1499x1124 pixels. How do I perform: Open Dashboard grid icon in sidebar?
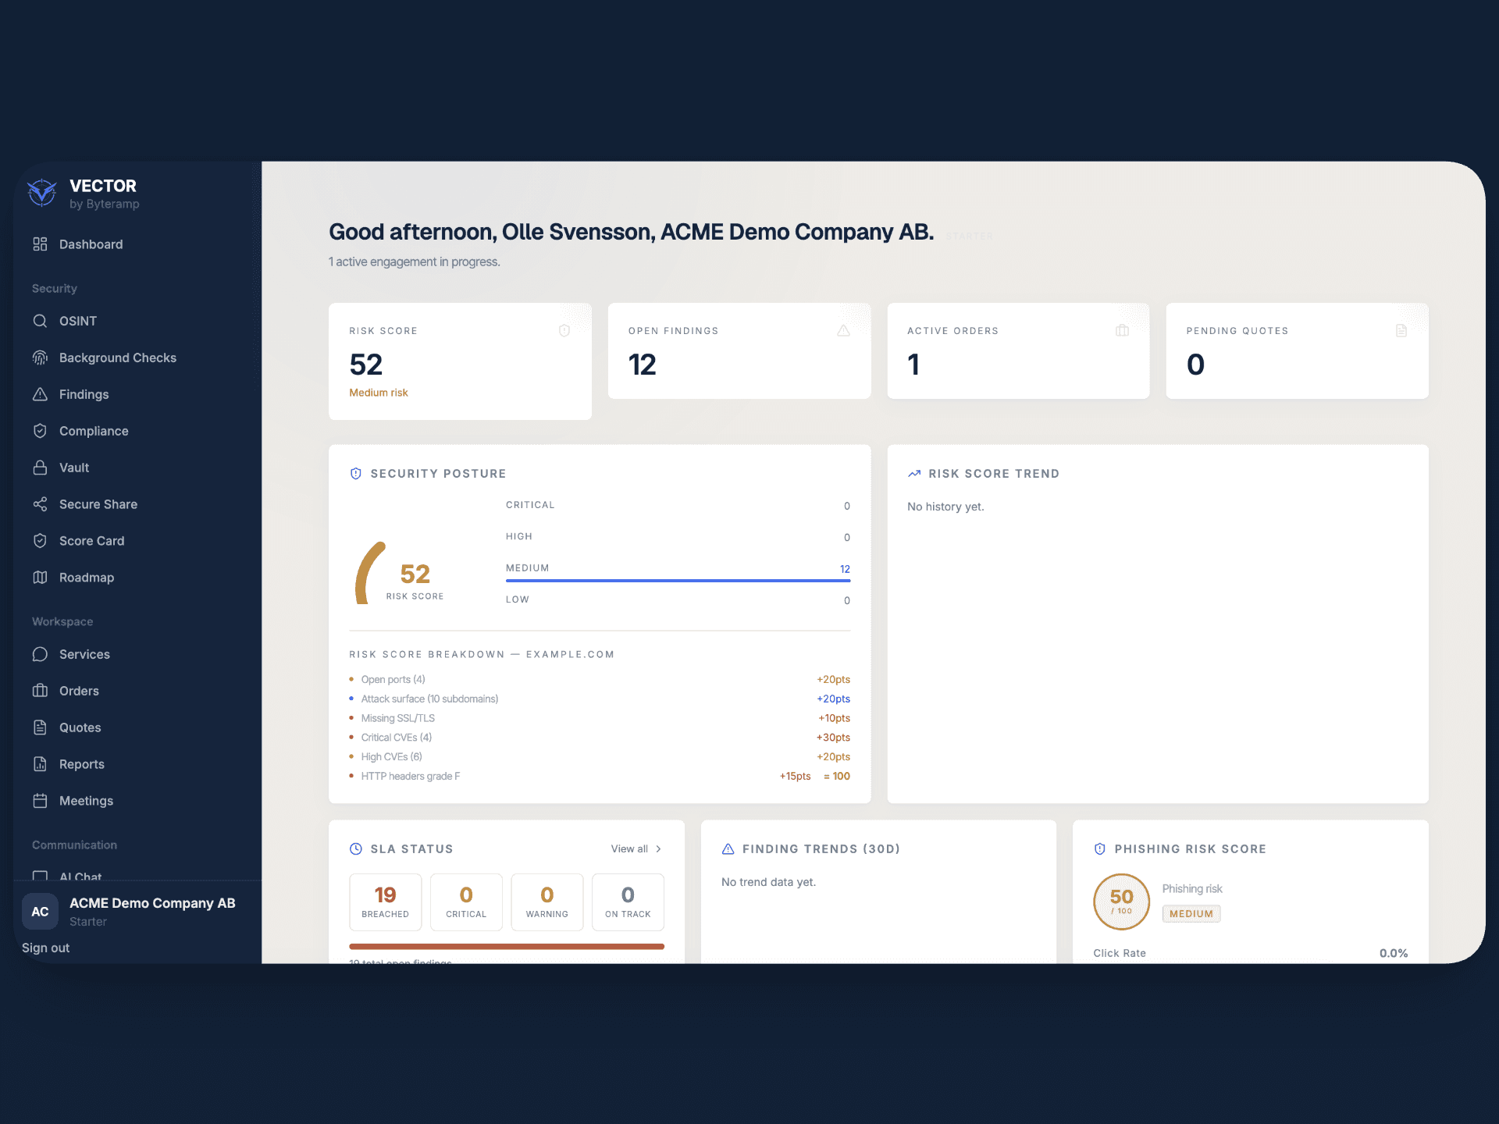(x=40, y=244)
